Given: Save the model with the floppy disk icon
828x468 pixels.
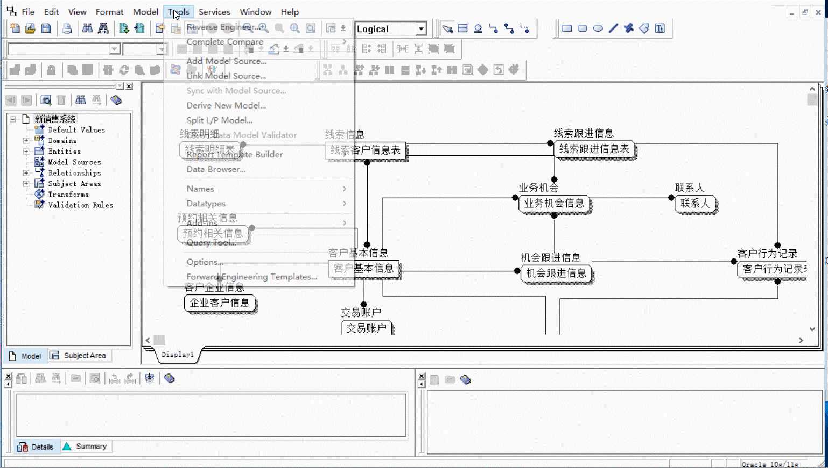Looking at the screenshot, I should [46, 28].
